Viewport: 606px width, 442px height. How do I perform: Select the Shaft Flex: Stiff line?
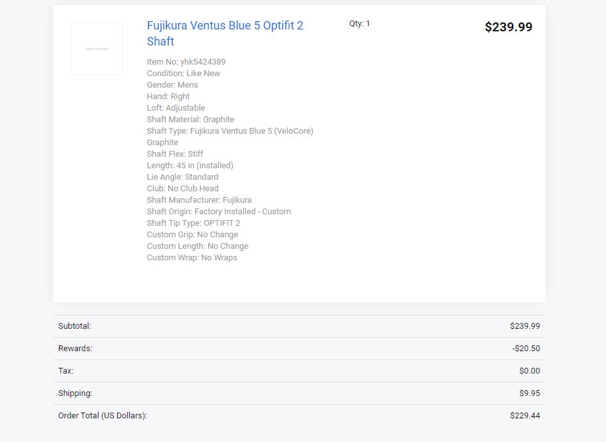tap(175, 154)
